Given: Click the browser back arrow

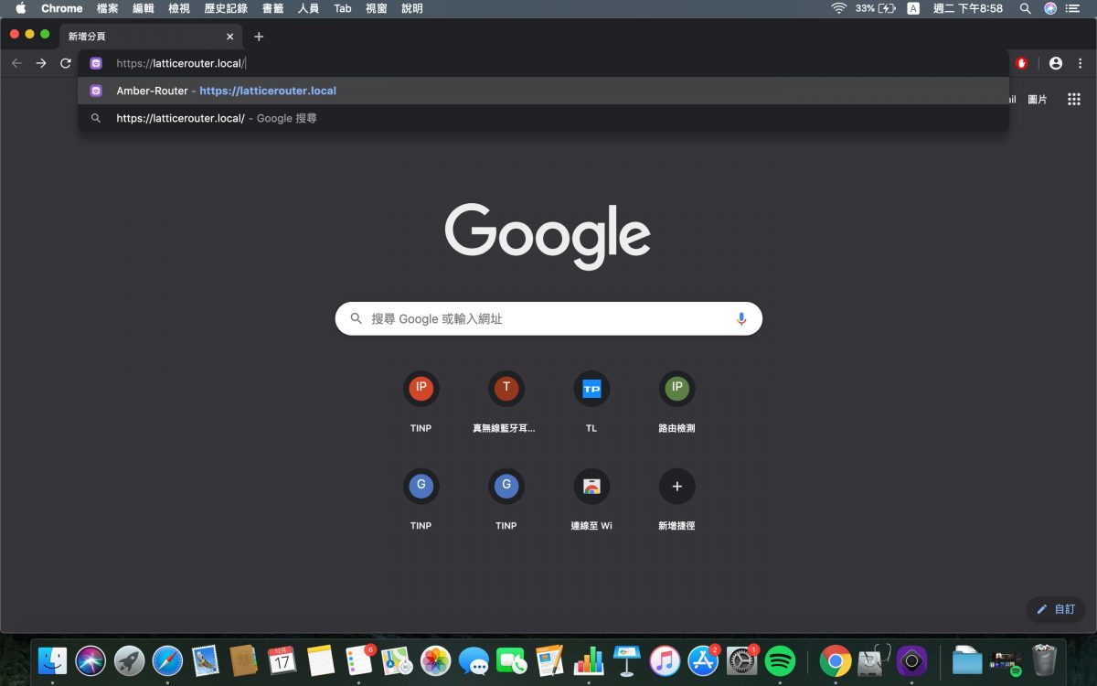Looking at the screenshot, I should click(16, 63).
